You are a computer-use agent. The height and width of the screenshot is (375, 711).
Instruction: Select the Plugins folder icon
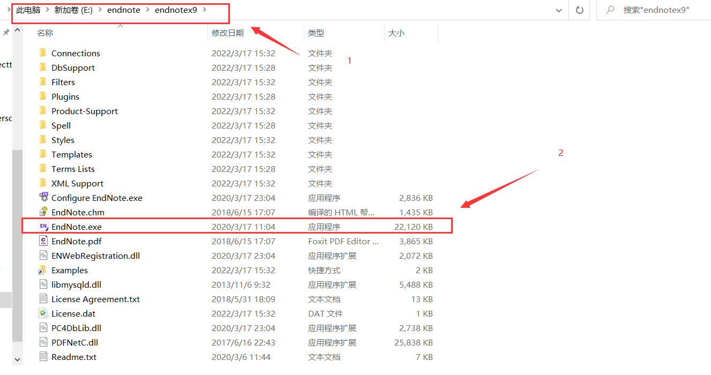click(x=43, y=96)
